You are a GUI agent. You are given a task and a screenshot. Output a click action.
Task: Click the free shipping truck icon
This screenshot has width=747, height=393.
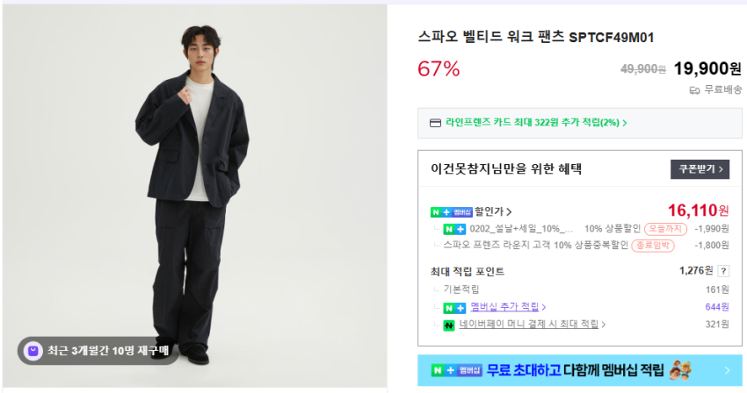pyautogui.click(x=694, y=89)
